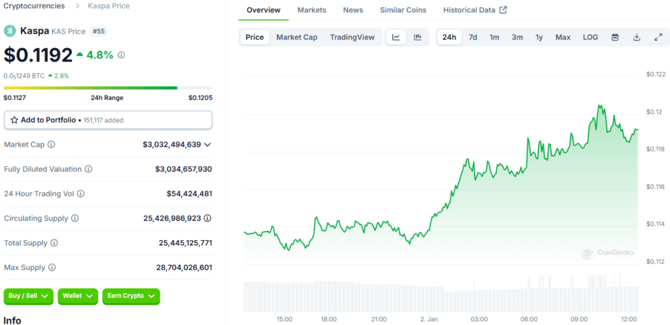Viewport: 670px width, 325px height.
Task: Select the 24h time range
Action: point(449,37)
